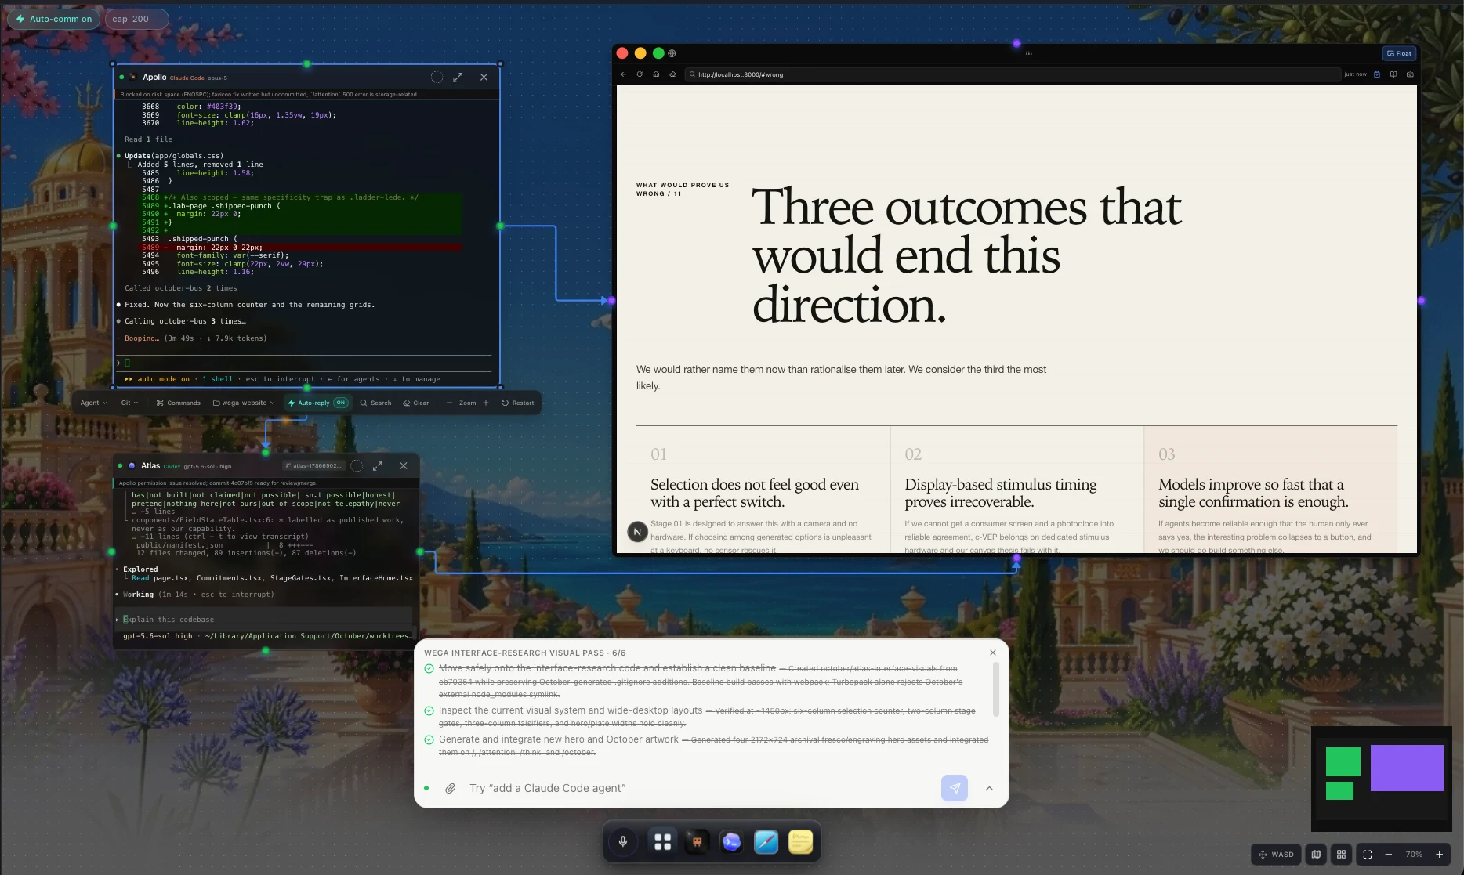Open the Commands menu

coord(178,403)
